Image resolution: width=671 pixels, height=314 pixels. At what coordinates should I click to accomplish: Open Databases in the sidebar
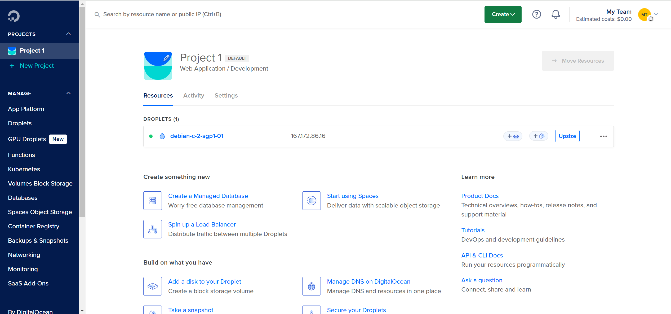click(23, 198)
